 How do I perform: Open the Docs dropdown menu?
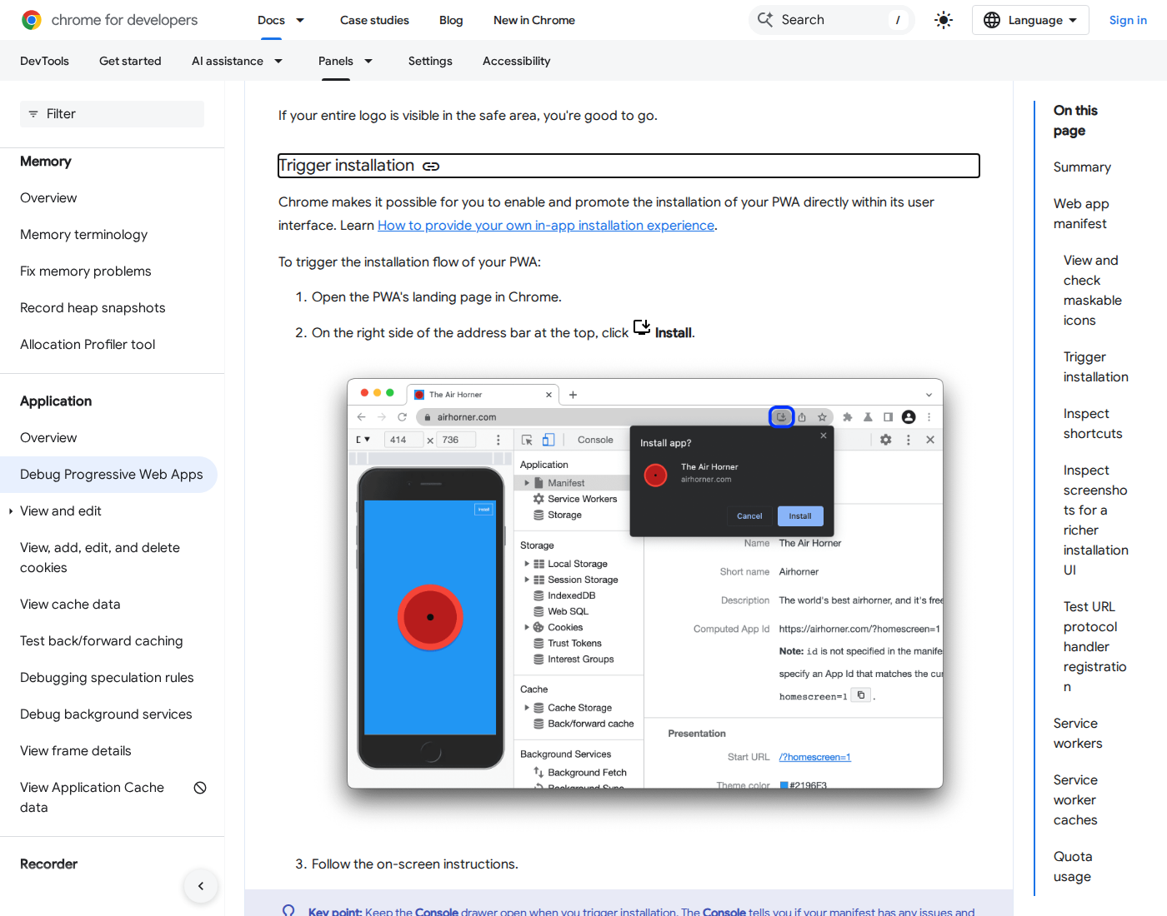click(281, 20)
